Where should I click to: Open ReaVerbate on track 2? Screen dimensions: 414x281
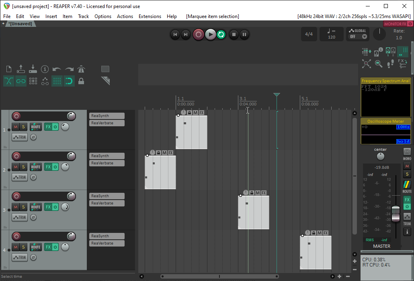tap(107, 163)
